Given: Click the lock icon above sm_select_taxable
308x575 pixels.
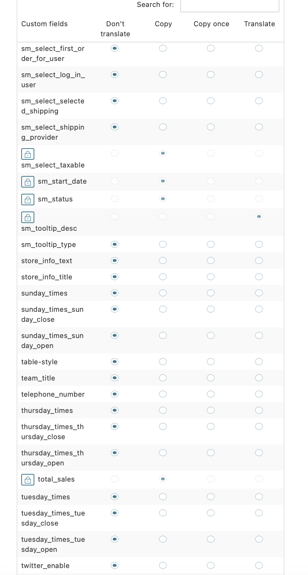Looking at the screenshot, I should [28, 154].
